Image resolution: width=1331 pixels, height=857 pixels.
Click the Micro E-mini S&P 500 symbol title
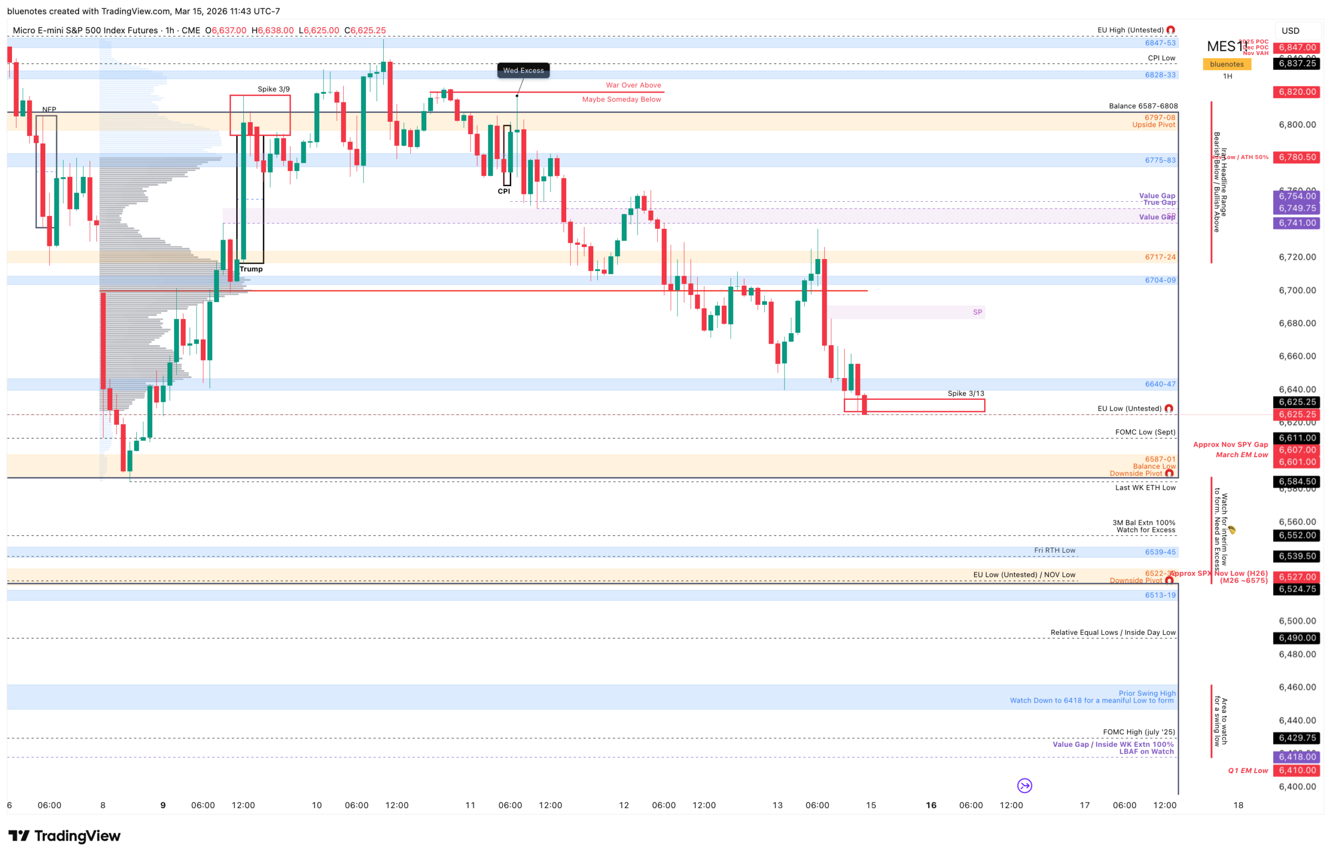tap(85, 31)
